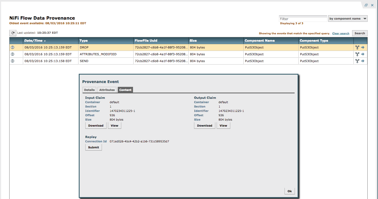378x199 pixels.
Task: Submit the flowfile replay request
Action: click(x=93, y=147)
